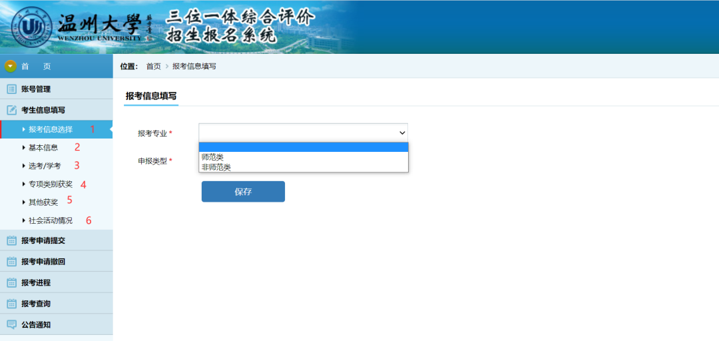Click the 考生信息填写 edit icon

coord(11,111)
